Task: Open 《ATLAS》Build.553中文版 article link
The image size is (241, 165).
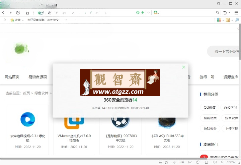Action: 167,138
